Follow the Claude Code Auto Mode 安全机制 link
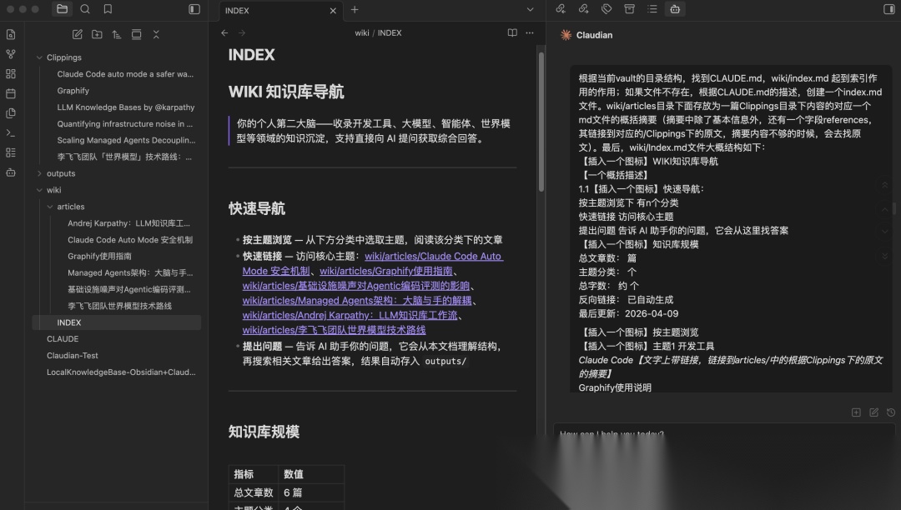This screenshot has height=510, width=901. click(x=373, y=263)
